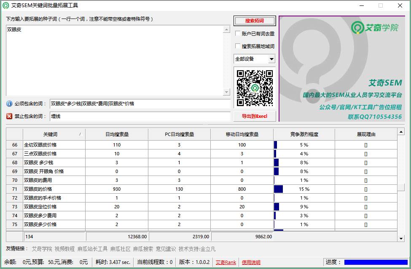411x269 pixels.
Task: Click the 展现理由 column header
Action: click(366, 134)
